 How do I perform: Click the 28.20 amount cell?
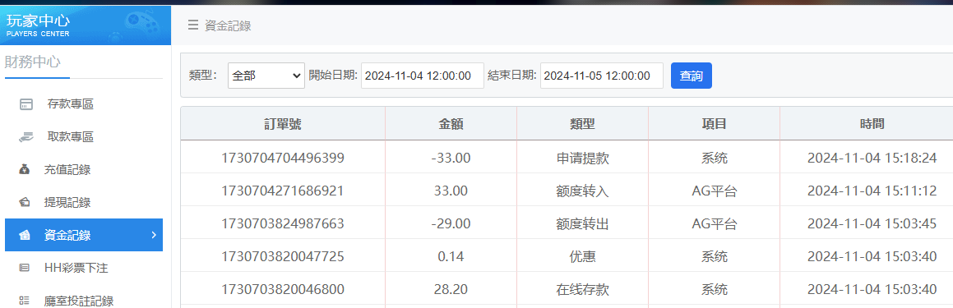[x=451, y=289]
